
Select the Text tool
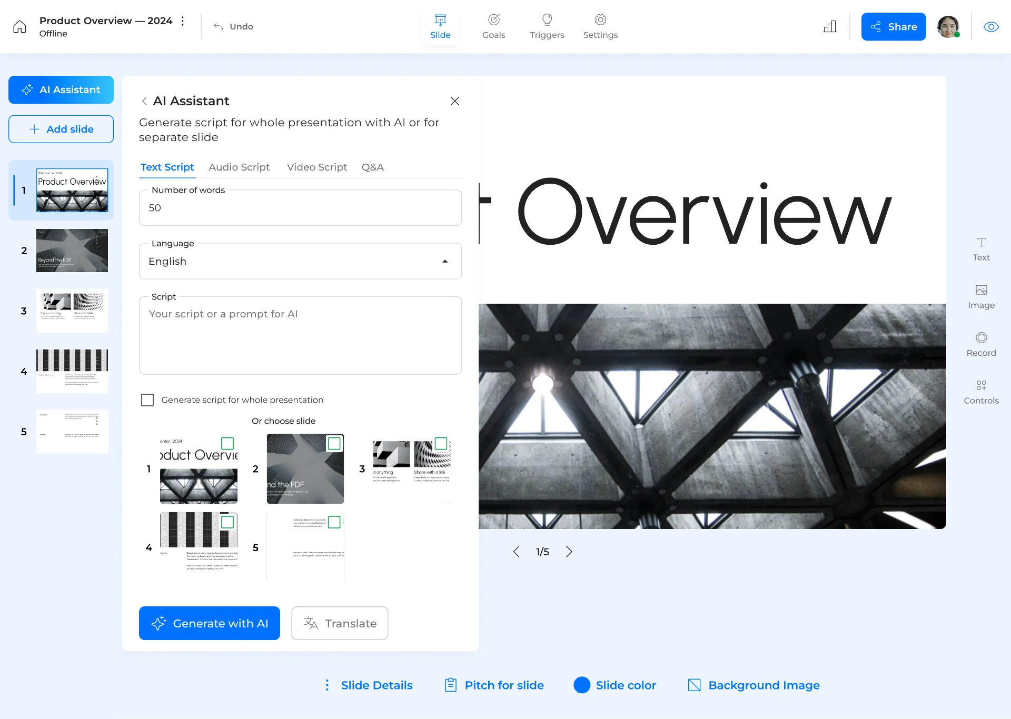click(981, 249)
